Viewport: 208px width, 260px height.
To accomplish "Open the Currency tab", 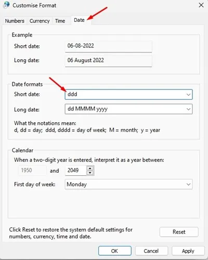I will point(40,21).
